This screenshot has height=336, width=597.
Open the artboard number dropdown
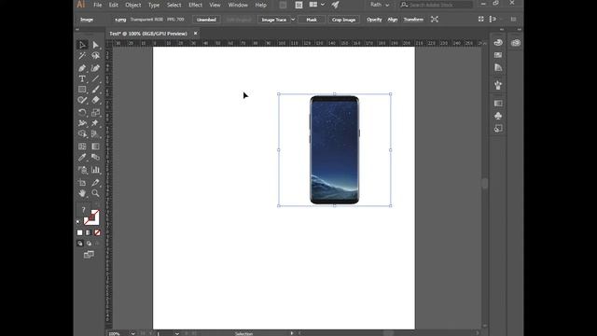click(177, 333)
